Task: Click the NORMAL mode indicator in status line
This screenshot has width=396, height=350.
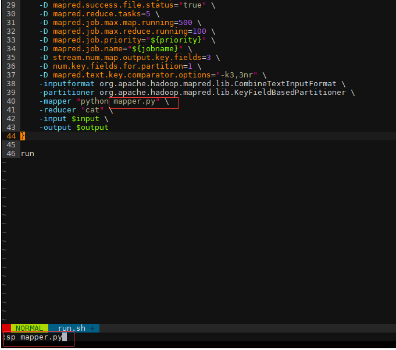Action: [x=29, y=328]
